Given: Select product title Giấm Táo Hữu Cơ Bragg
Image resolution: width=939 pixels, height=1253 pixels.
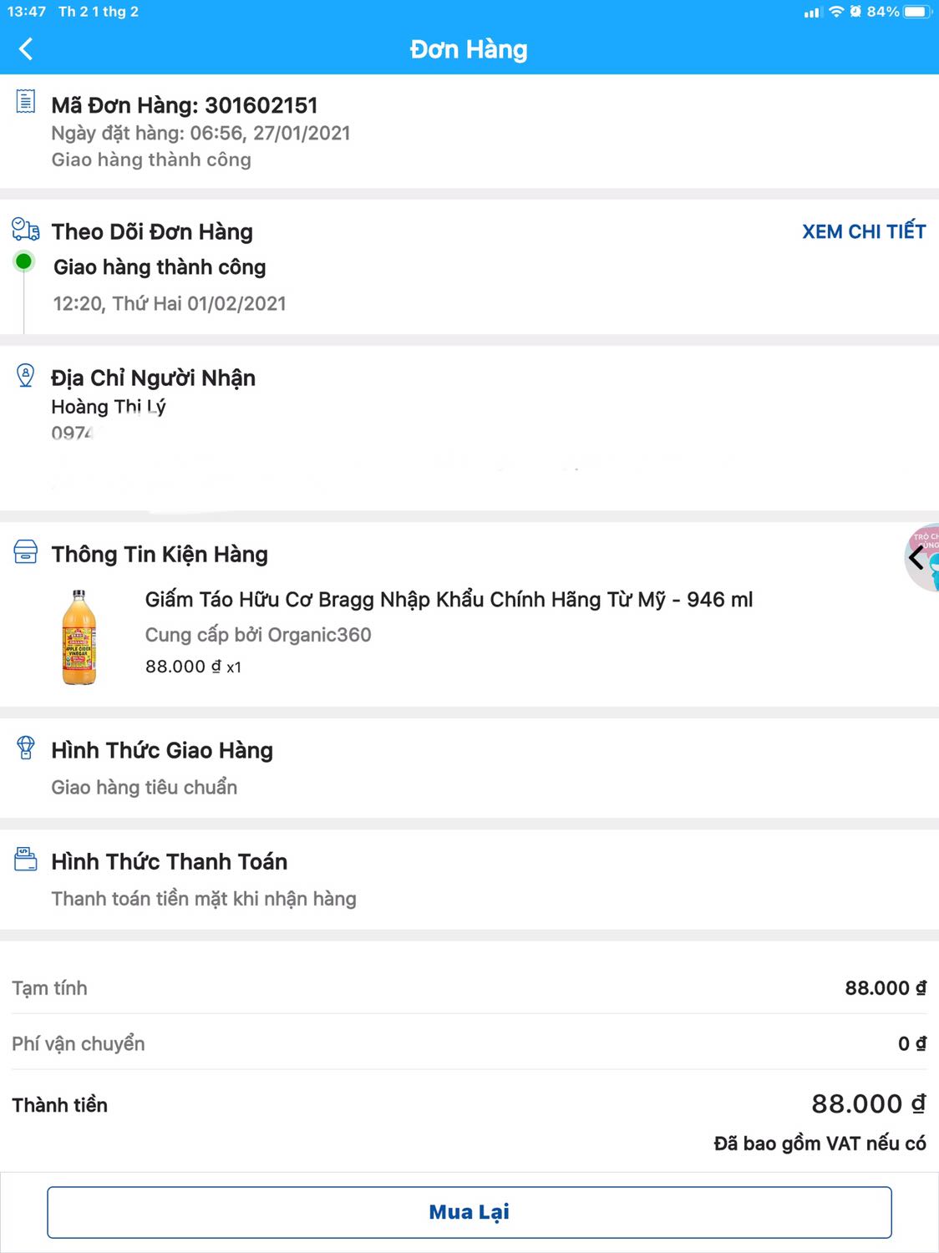Looking at the screenshot, I should (x=448, y=599).
